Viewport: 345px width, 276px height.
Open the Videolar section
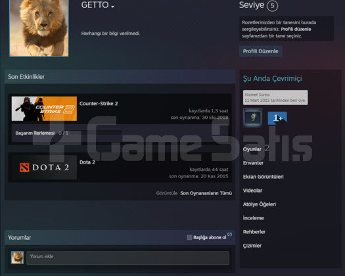[252, 191]
